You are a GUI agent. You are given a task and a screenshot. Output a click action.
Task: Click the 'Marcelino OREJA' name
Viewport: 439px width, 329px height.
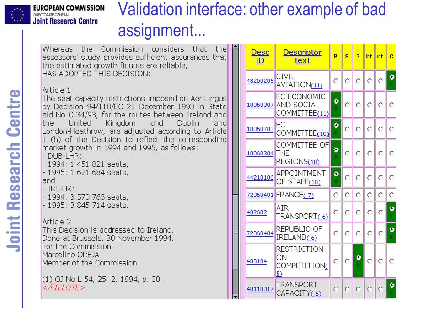(x=71, y=255)
